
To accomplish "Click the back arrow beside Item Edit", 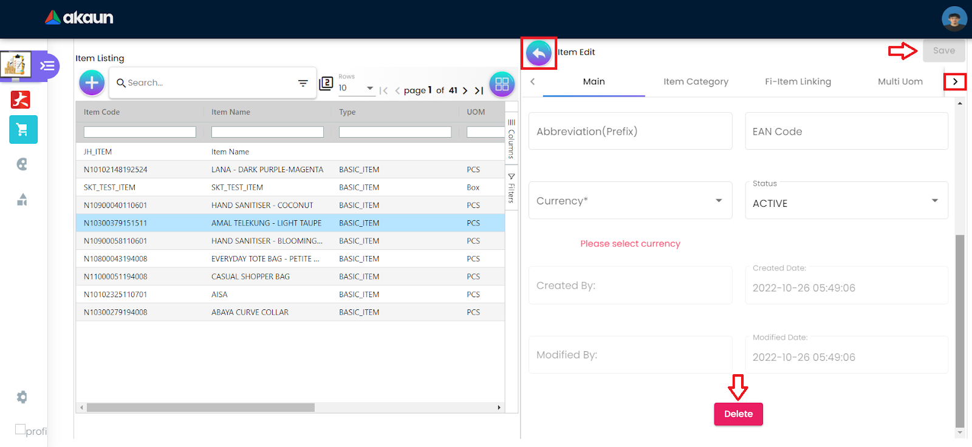I will [x=539, y=53].
